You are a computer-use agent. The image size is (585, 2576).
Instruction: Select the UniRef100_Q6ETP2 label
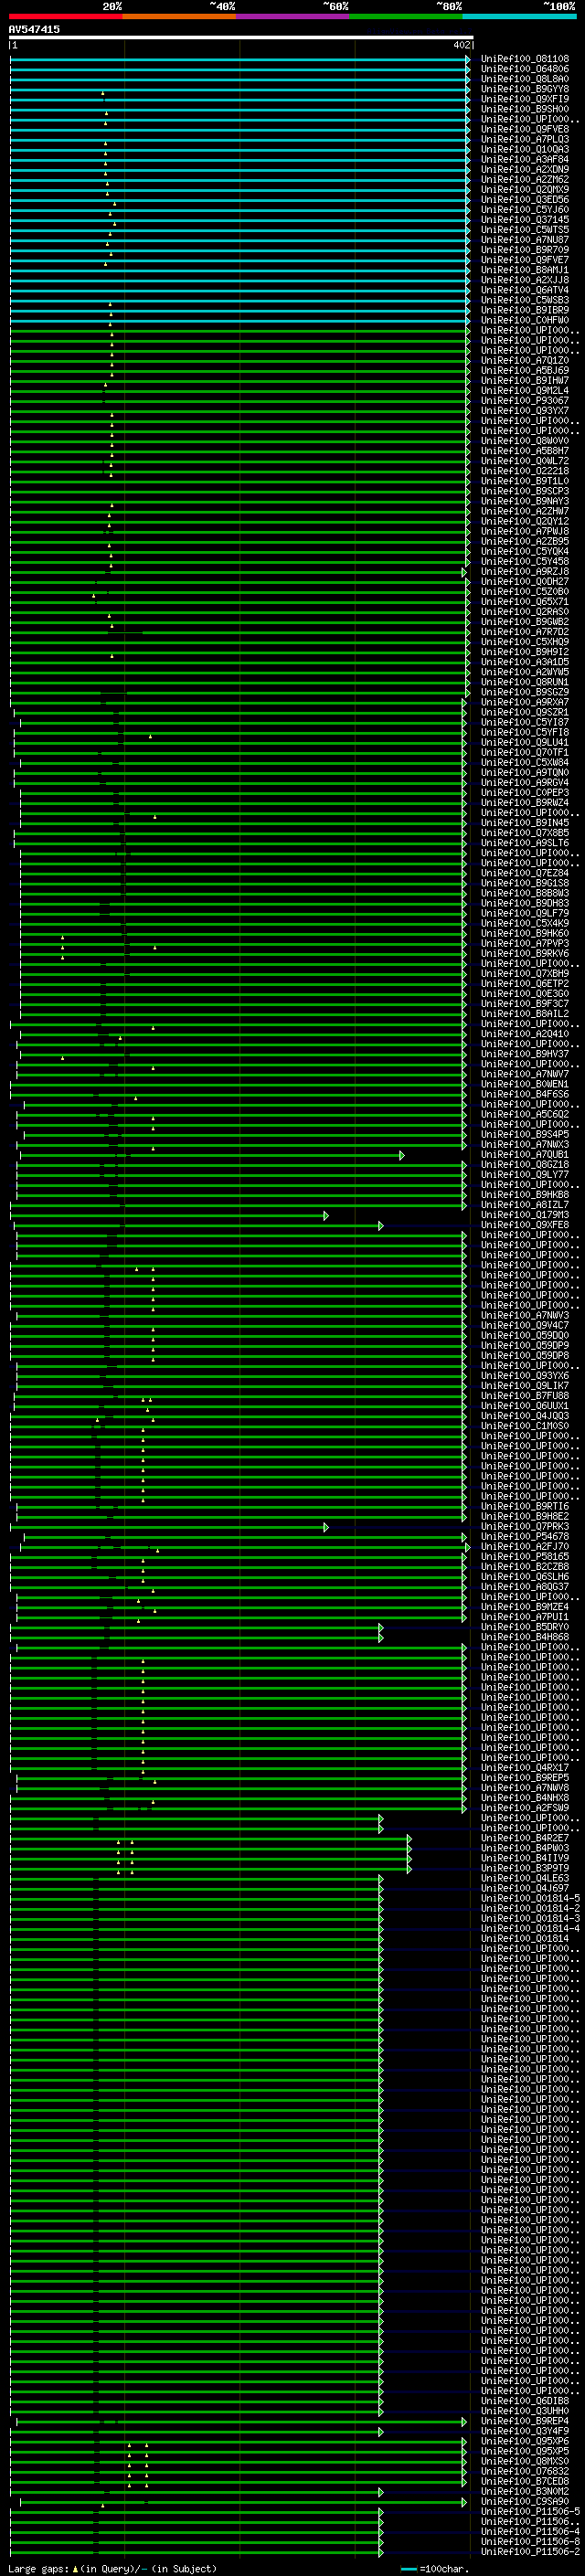[x=525, y=984]
